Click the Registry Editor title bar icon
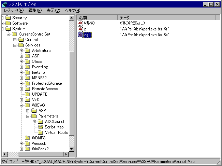 tap(4, 4)
